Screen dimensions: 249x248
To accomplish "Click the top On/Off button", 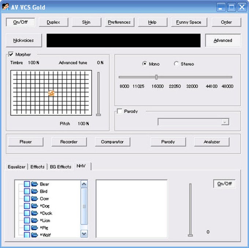I will coord(21,22).
